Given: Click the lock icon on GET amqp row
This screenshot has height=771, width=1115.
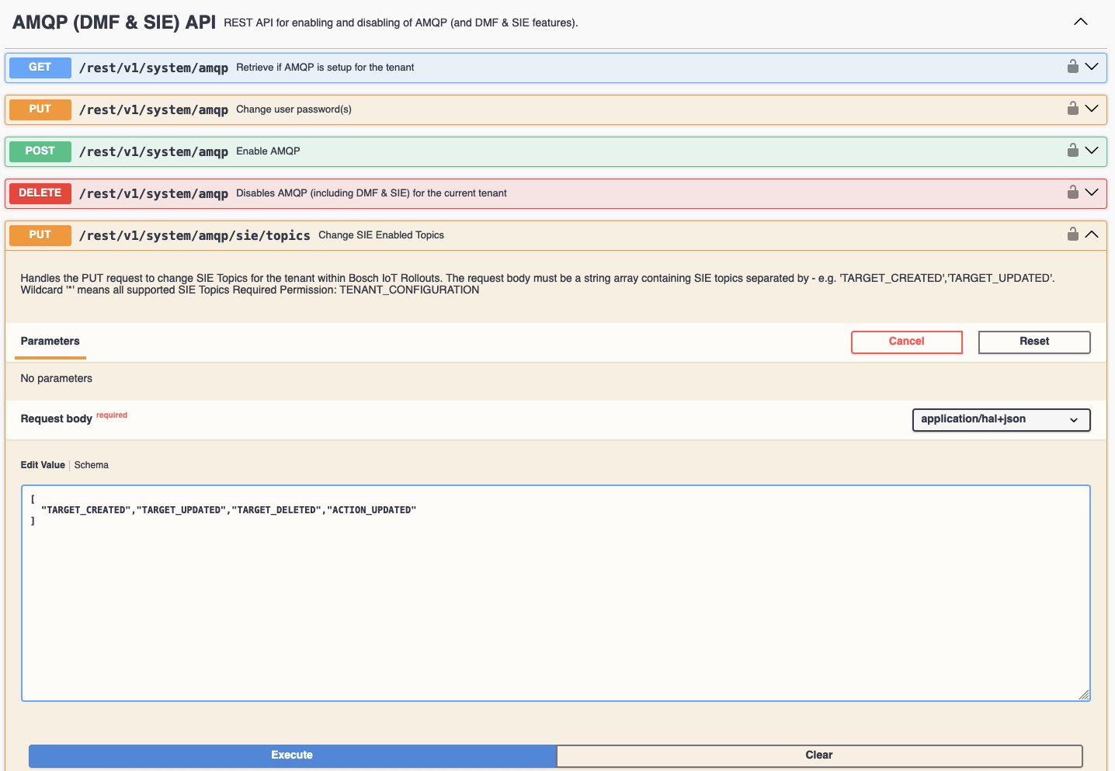Looking at the screenshot, I should coord(1072,67).
